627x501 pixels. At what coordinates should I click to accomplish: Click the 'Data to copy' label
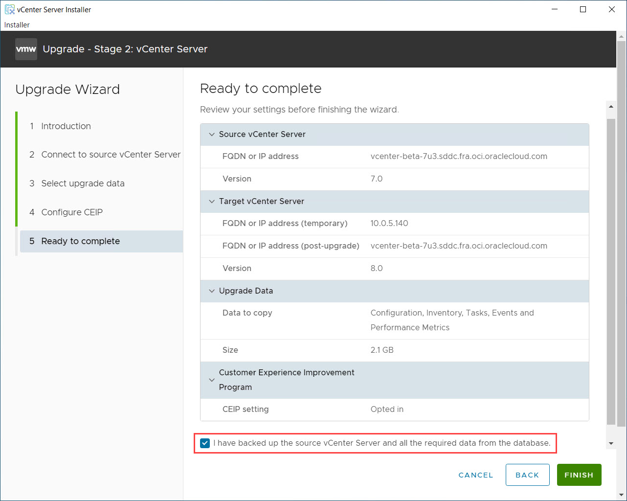click(247, 313)
